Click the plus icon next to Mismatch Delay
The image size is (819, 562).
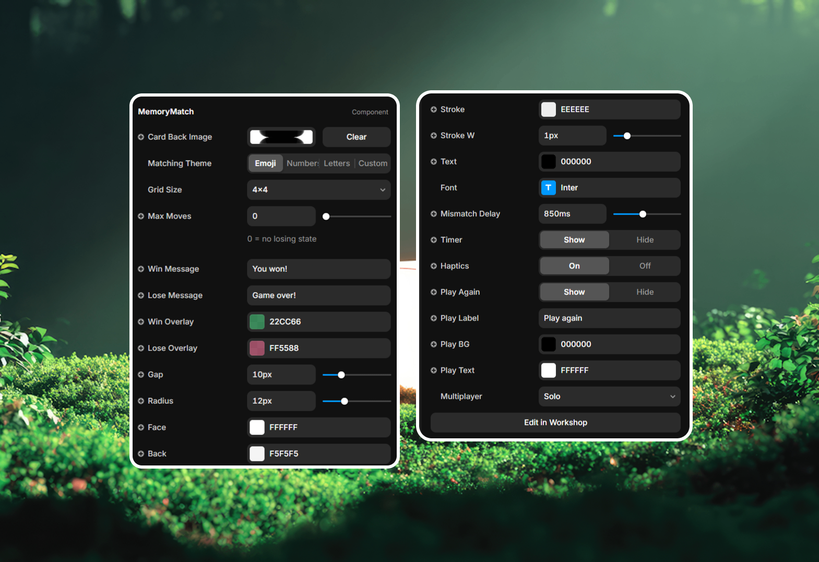point(434,214)
